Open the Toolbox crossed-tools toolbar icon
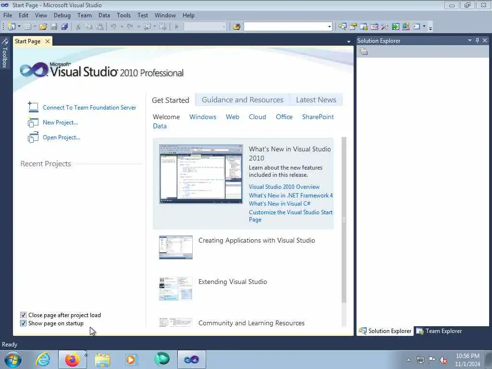 click(385, 27)
